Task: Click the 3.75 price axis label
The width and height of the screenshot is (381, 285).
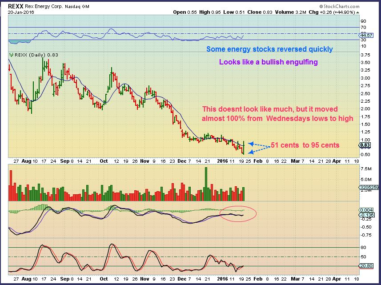Action: click(365, 55)
